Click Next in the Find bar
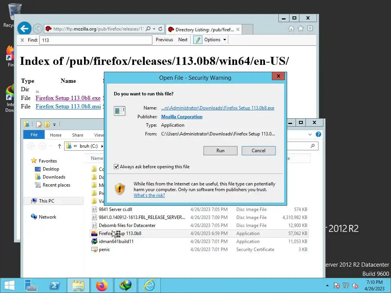 [x=183, y=40]
